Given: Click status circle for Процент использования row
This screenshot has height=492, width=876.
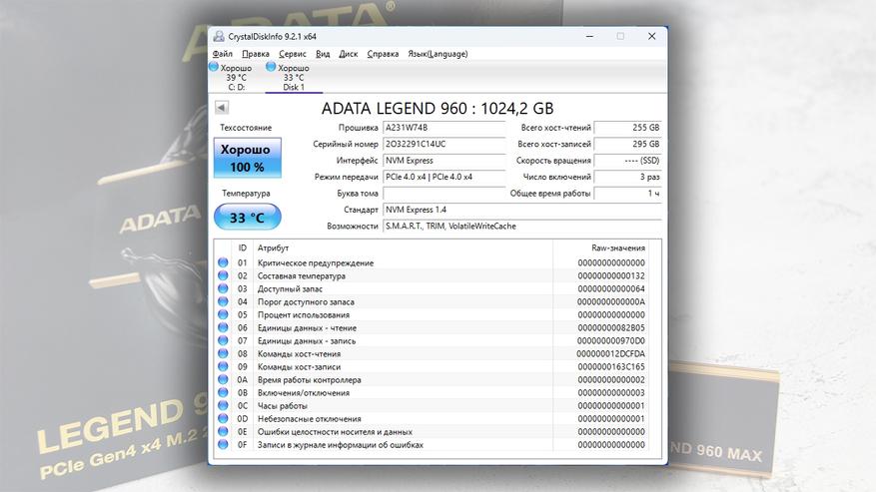Looking at the screenshot, I should point(223,314).
